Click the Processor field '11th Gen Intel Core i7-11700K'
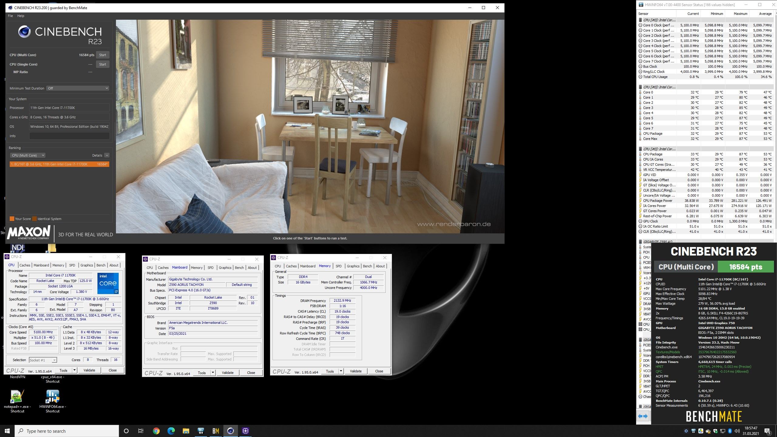This screenshot has width=777, height=437. tap(69, 108)
